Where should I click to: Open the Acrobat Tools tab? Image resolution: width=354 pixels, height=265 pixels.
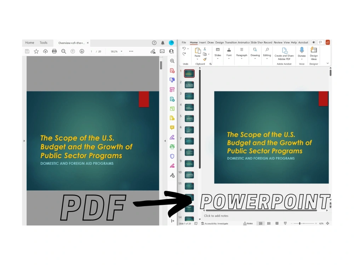(44, 43)
